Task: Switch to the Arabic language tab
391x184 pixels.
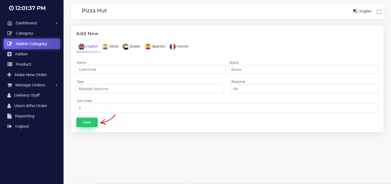Action: click(131, 46)
